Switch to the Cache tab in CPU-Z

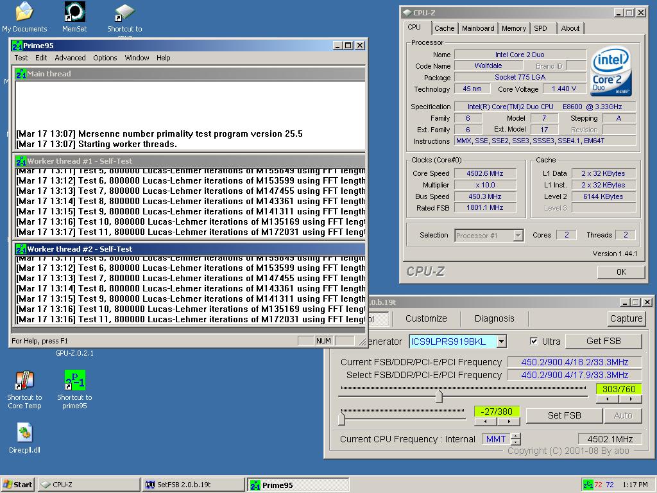(x=444, y=28)
